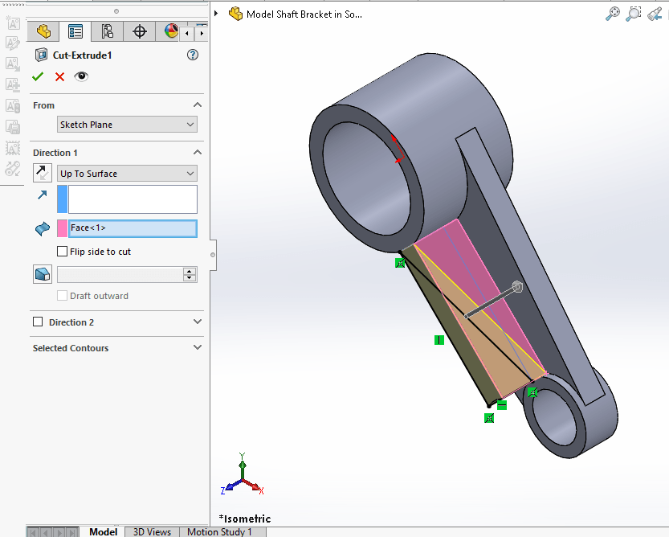Image resolution: width=669 pixels, height=537 pixels.
Task: Click the Zoom to Area icon
Action: pos(633,14)
